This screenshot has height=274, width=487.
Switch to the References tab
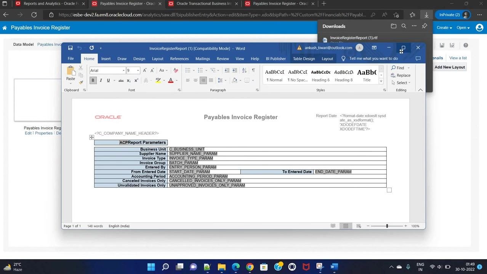pyautogui.click(x=179, y=59)
